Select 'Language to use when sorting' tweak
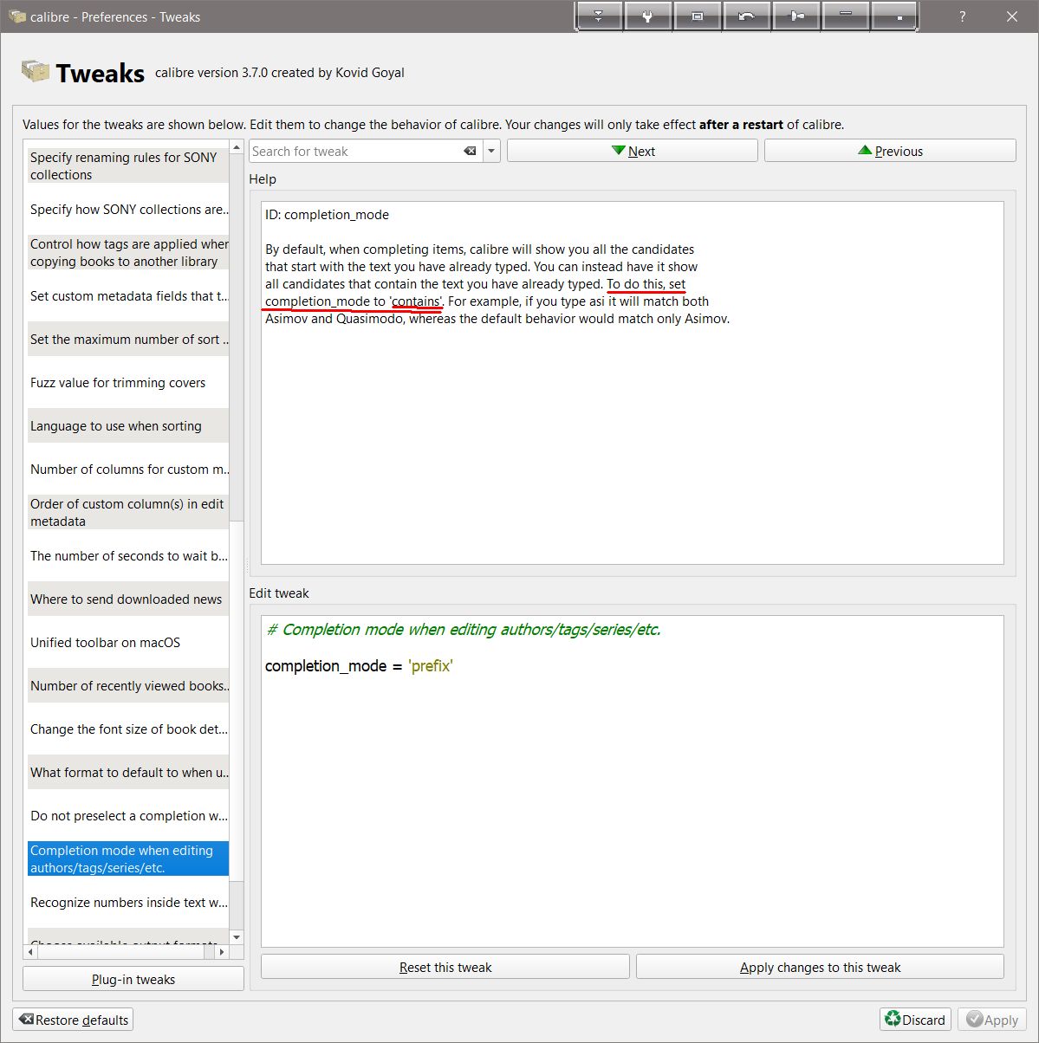1039x1043 pixels. pyautogui.click(x=128, y=425)
